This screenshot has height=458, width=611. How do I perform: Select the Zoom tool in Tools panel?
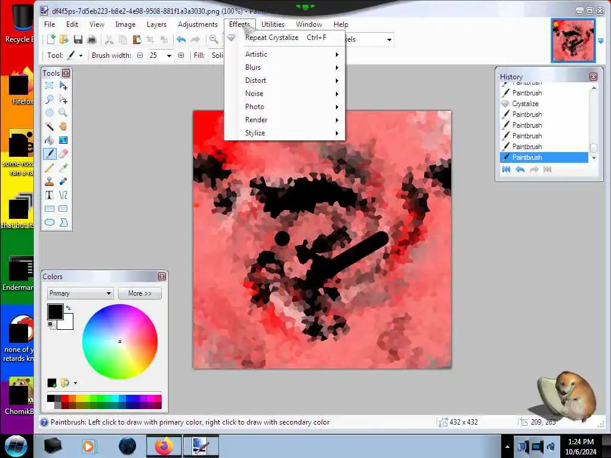point(63,113)
